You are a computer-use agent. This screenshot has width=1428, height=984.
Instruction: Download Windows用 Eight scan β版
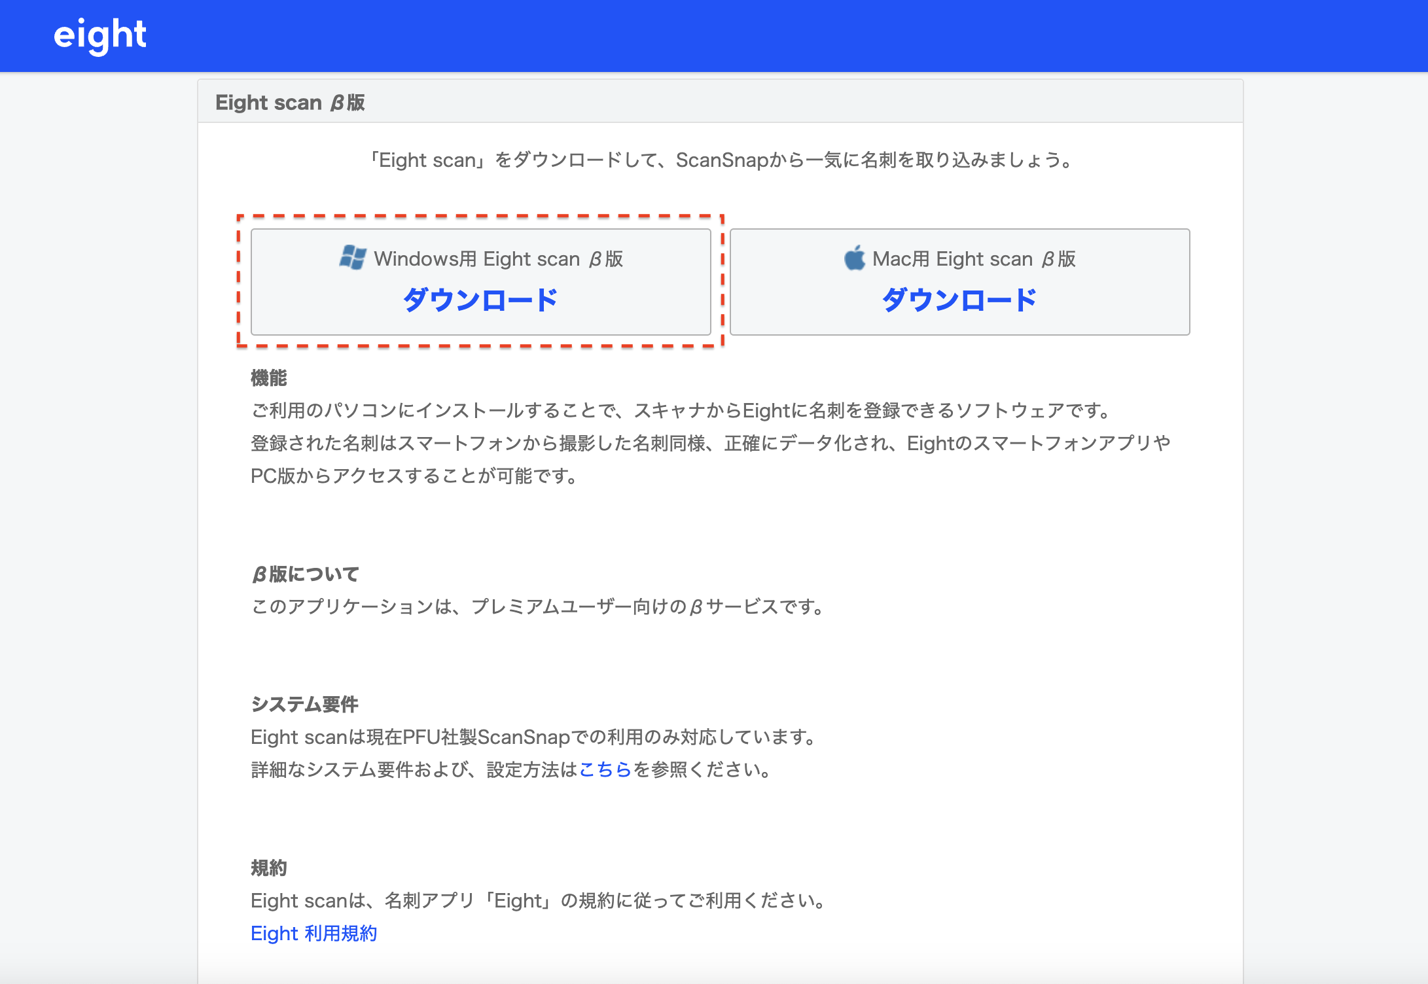(x=481, y=282)
